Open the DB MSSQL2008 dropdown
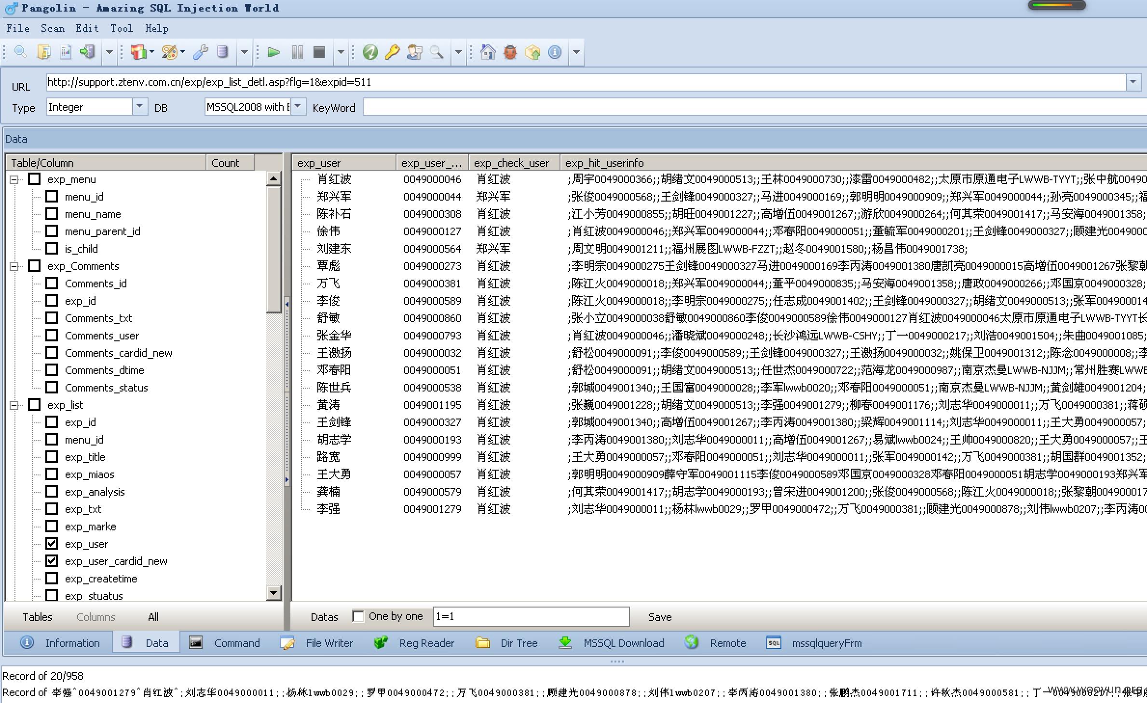The image size is (1147, 703). coord(298,107)
